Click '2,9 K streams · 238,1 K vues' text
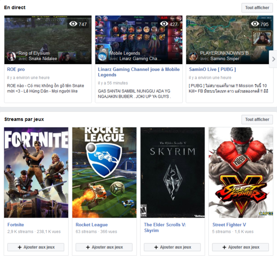Image resolution: width=277 pixels, height=257 pixels. click(34, 232)
